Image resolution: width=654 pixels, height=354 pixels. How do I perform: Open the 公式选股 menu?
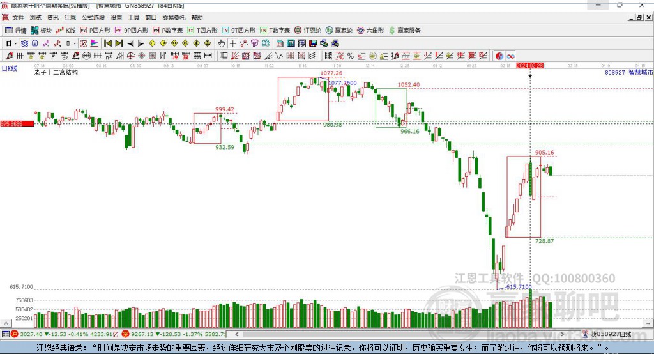tap(93, 17)
